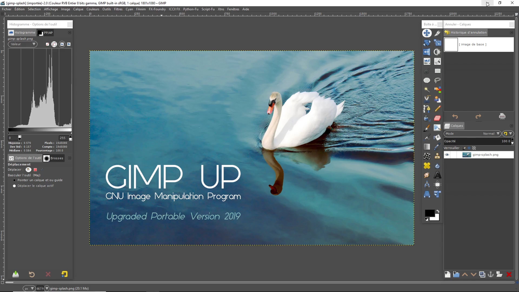Select the Color Picker eyedropper tool

(x=437, y=147)
